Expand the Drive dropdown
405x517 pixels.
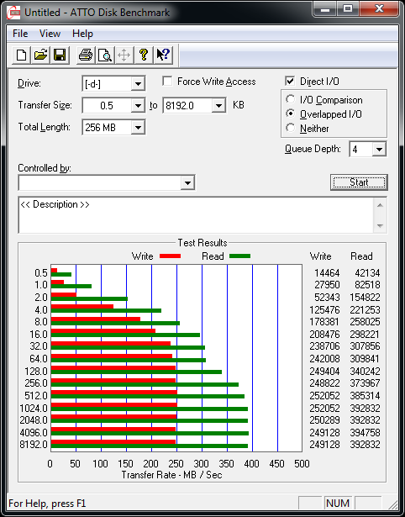[x=138, y=84]
